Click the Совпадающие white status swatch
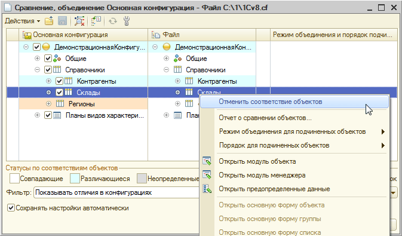 click(x=14, y=179)
